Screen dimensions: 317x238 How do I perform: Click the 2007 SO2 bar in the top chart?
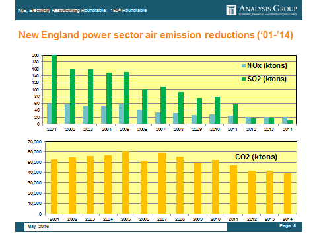point(163,105)
